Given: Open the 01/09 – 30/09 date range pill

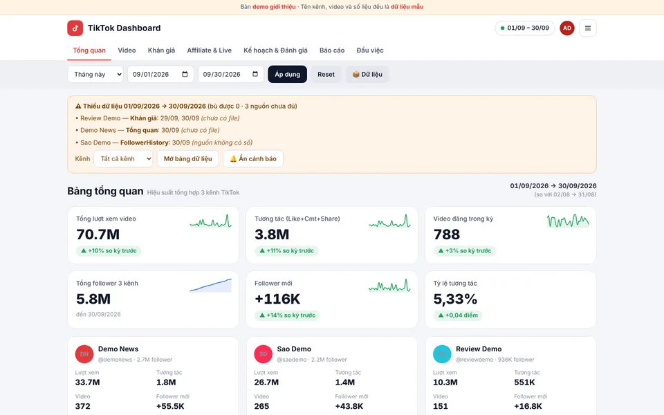Looking at the screenshot, I should (x=525, y=28).
